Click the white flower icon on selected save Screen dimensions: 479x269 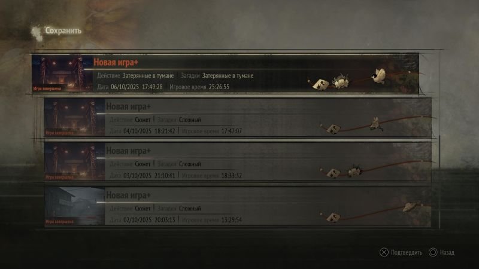click(x=340, y=81)
